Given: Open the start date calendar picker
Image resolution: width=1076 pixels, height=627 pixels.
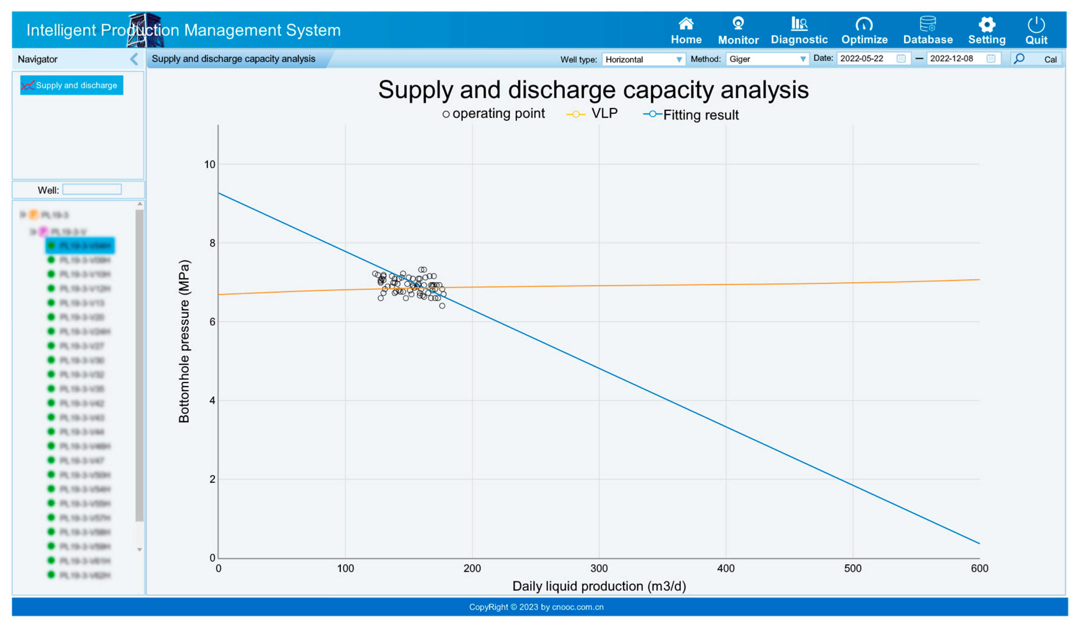Looking at the screenshot, I should click(x=901, y=59).
